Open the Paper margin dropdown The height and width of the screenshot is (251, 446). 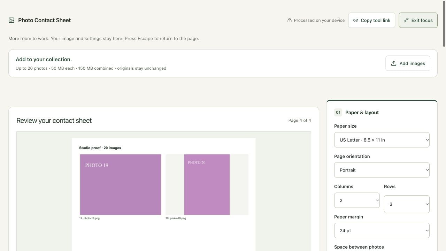pos(382,230)
